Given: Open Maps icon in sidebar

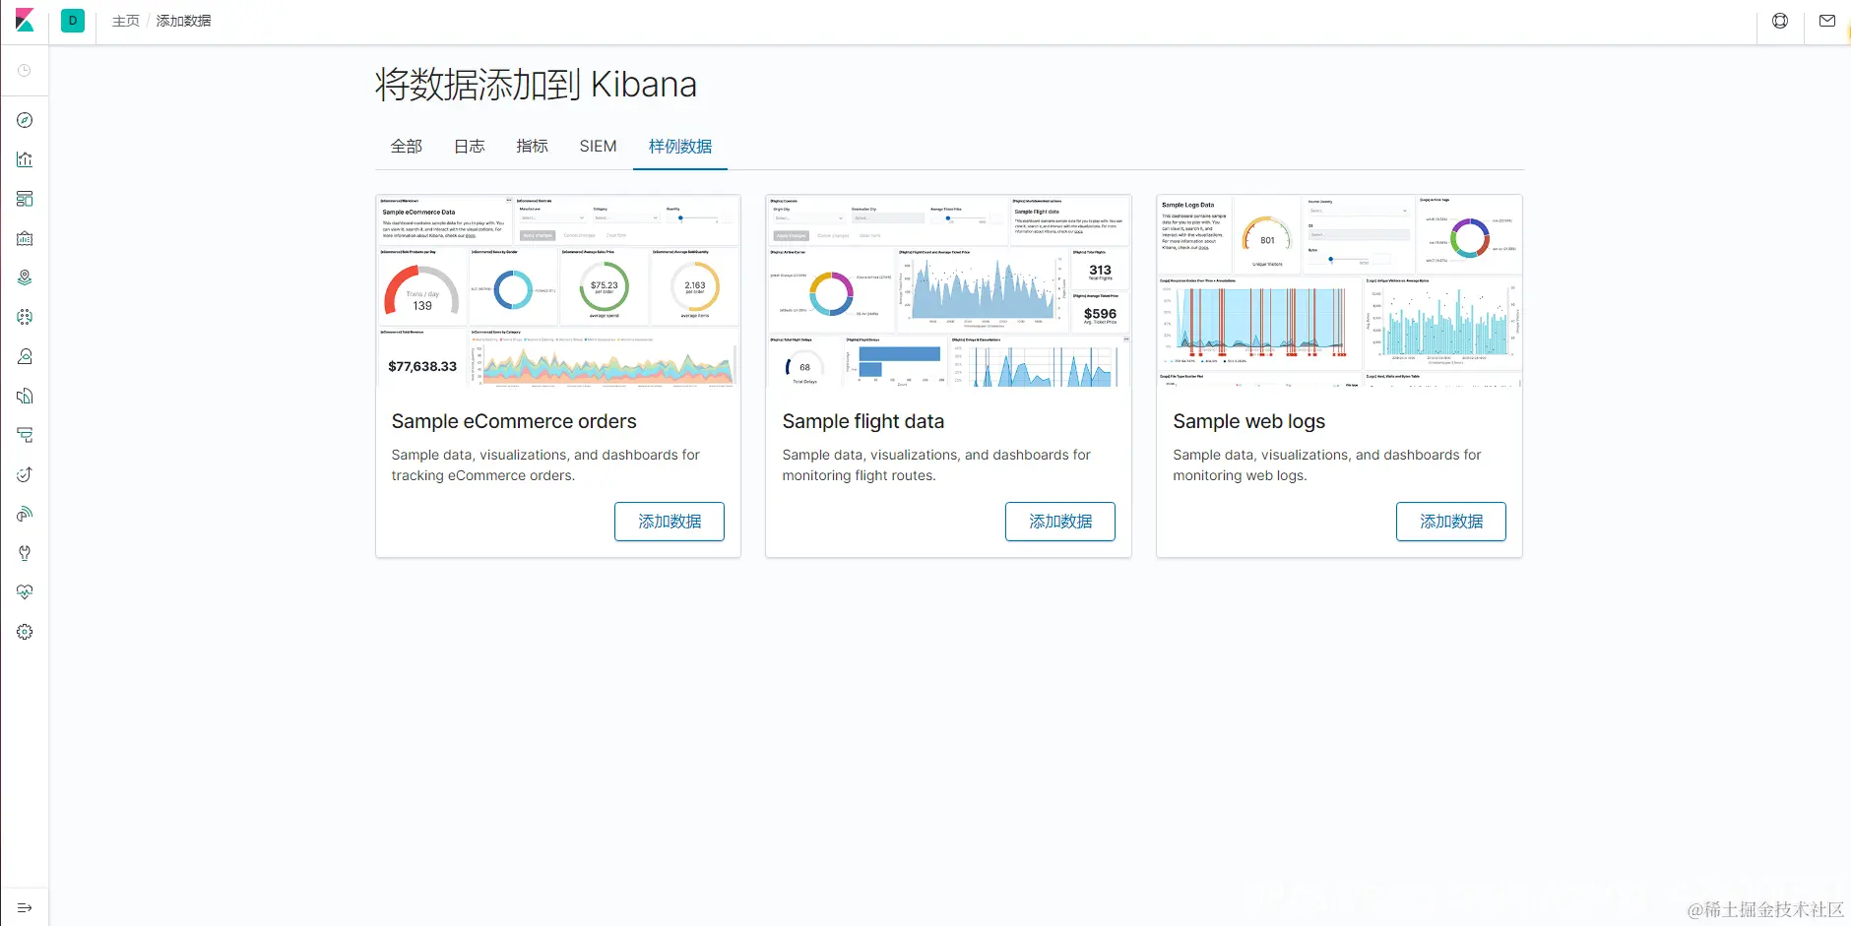Looking at the screenshot, I should 25,278.
